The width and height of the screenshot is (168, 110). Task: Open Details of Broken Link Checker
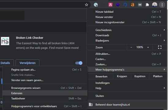click(5, 63)
